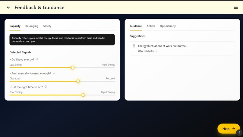Click the energy level slider handle
The image size is (243, 137).
[73, 67]
